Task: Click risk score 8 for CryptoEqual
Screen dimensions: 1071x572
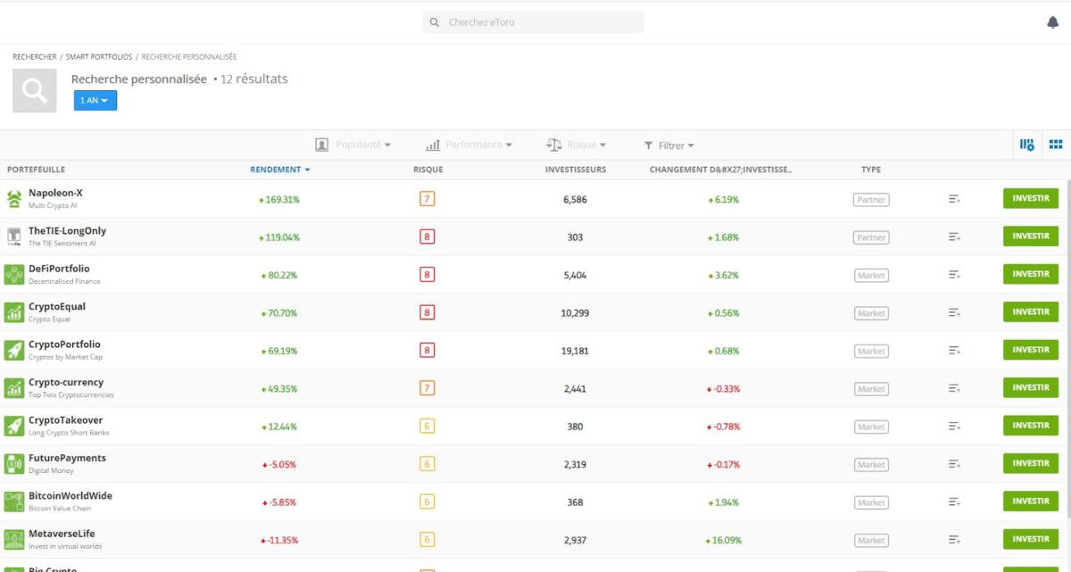Action: 428,312
